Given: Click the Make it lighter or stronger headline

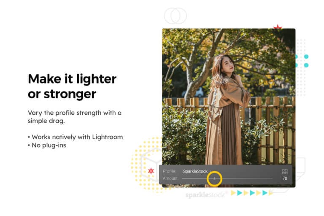Looking at the screenshot, I should pyautogui.click(x=72, y=86).
